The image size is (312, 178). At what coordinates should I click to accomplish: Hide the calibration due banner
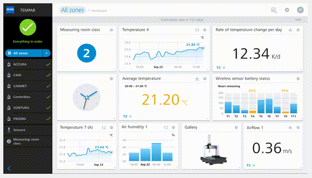pos(298,19)
